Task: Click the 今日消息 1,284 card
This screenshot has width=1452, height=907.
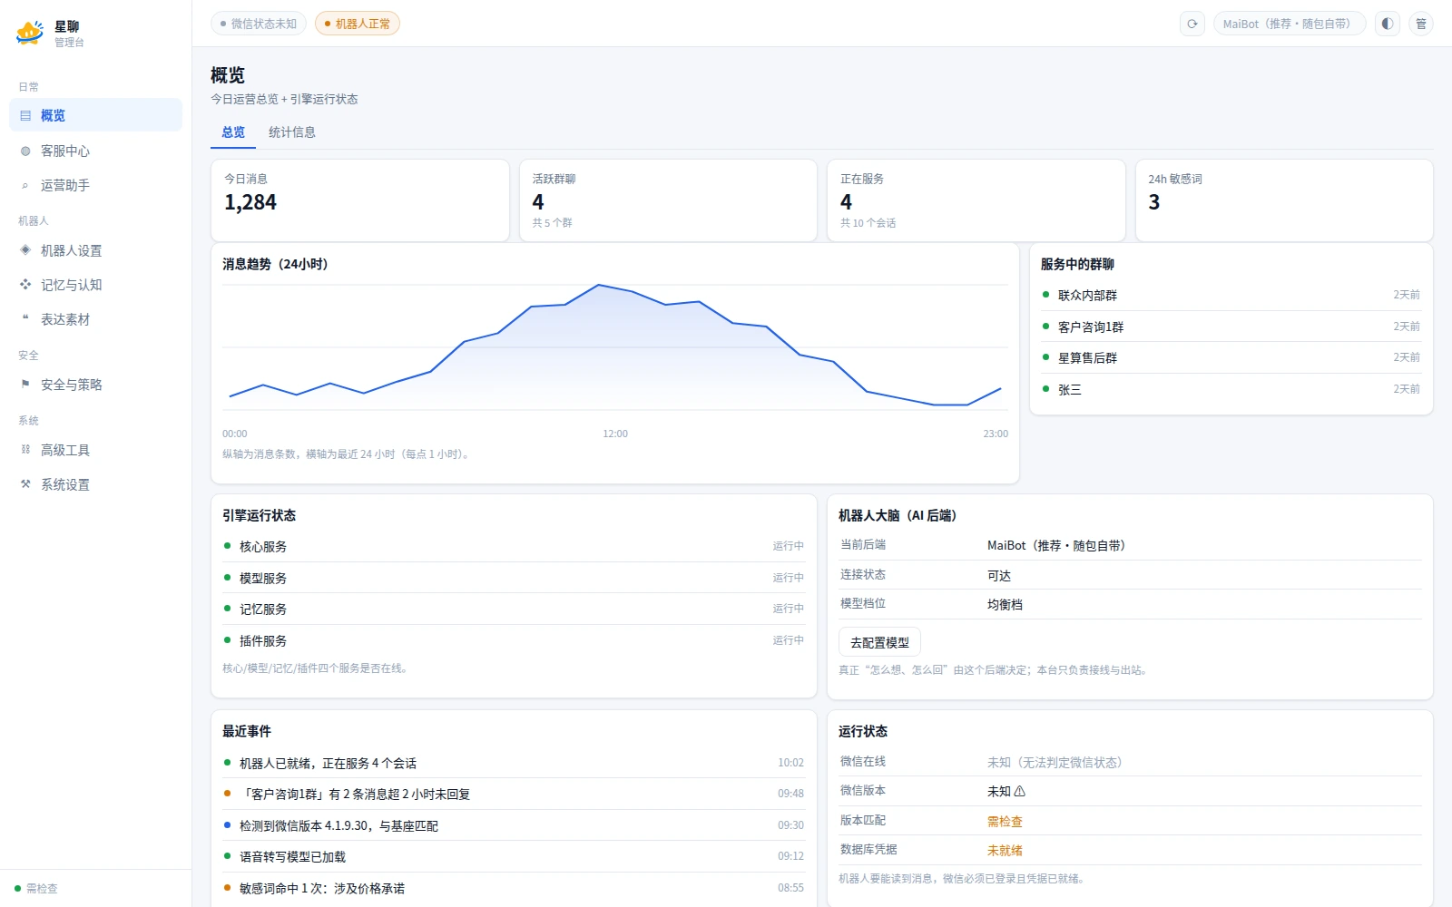Action: click(360, 200)
